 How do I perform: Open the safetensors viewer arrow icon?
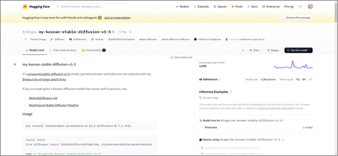(x=310, y=79)
